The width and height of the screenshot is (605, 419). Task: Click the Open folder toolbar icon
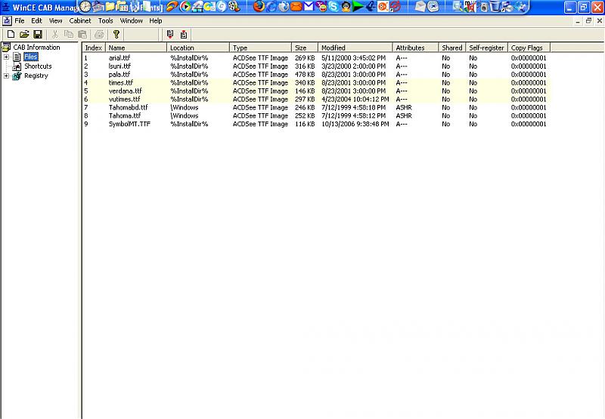24,34
